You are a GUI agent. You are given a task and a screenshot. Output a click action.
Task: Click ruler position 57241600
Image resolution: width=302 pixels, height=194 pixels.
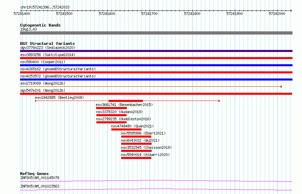(x=107, y=14)
